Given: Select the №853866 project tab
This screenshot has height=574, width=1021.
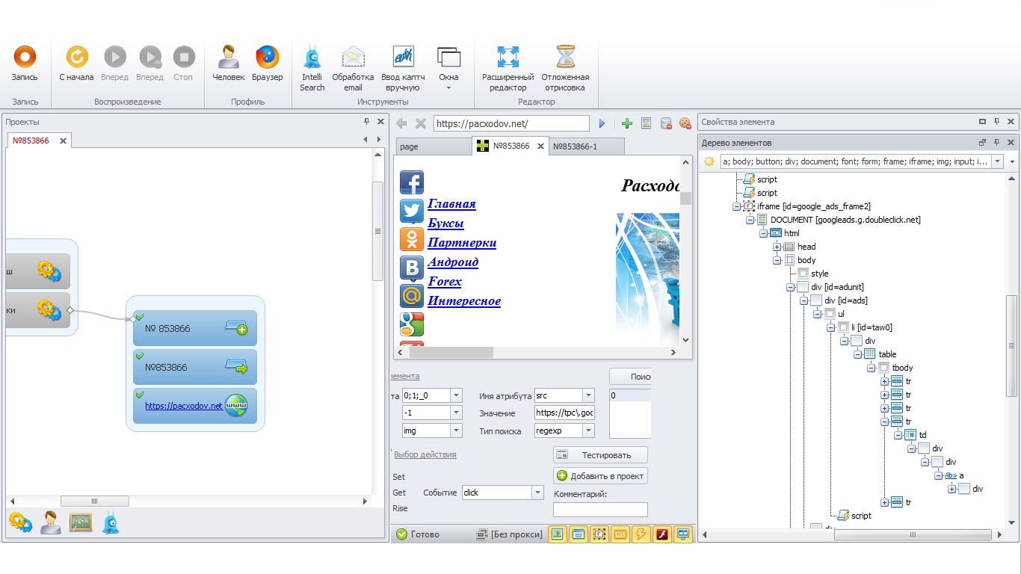Looking at the screenshot, I should [x=31, y=141].
